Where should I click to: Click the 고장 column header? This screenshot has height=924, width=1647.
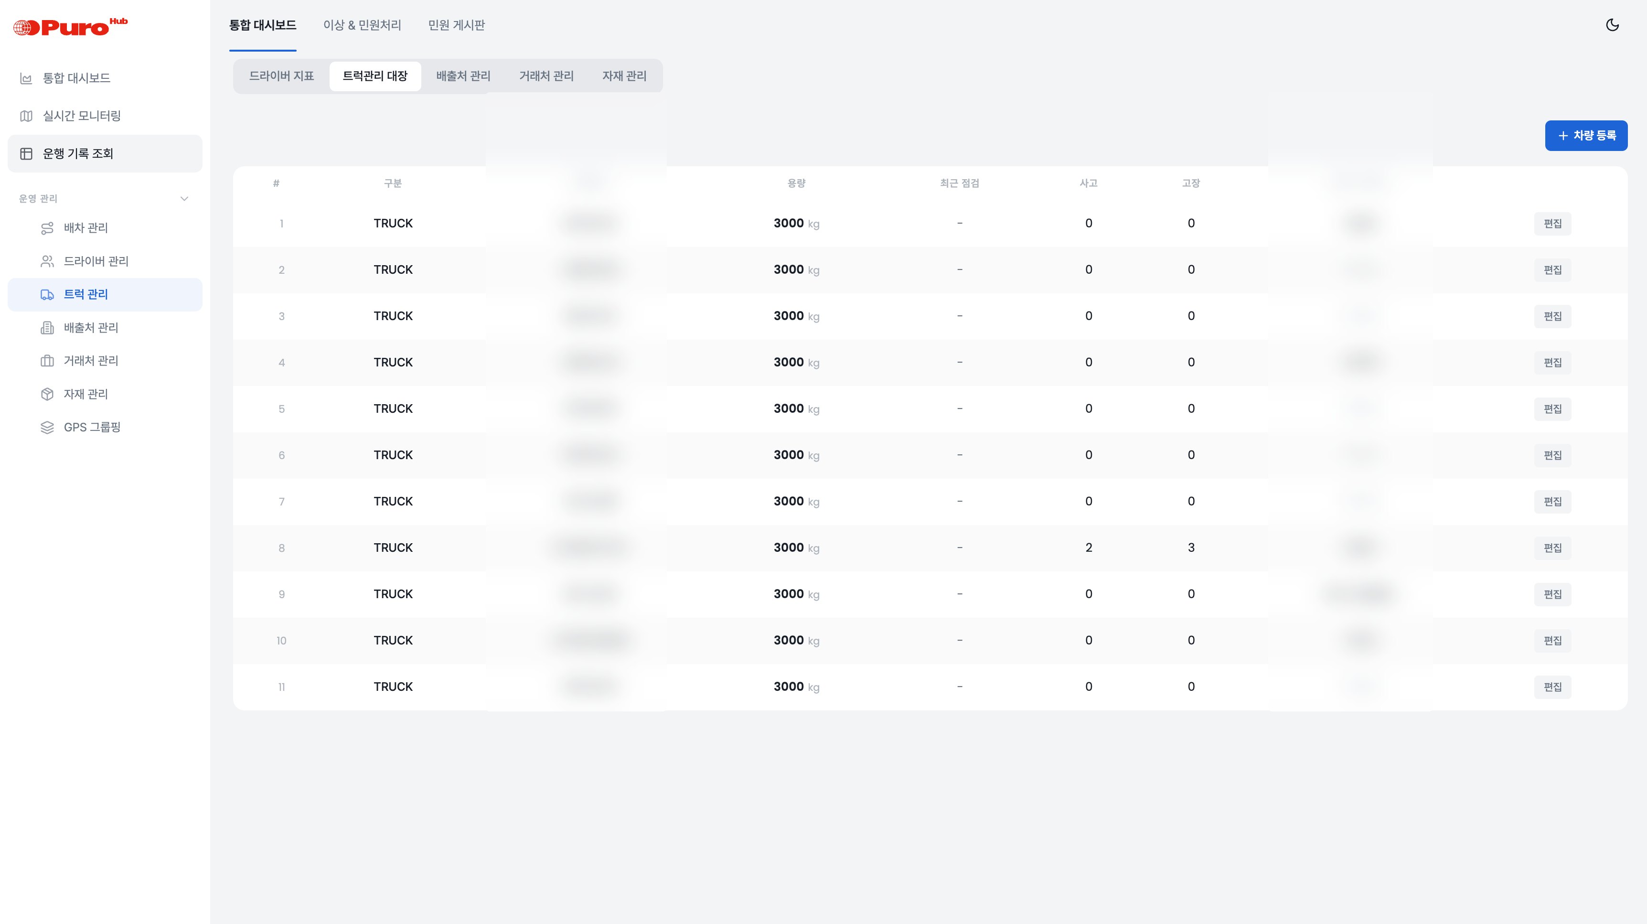pos(1190,183)
